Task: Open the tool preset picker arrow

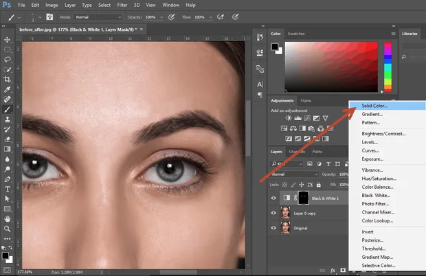Action: point(19,18)
